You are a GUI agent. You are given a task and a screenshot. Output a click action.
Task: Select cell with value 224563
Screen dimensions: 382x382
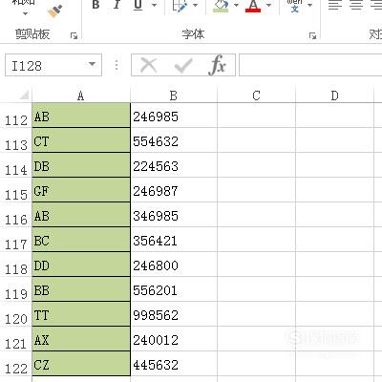click(x=174, y=165)
